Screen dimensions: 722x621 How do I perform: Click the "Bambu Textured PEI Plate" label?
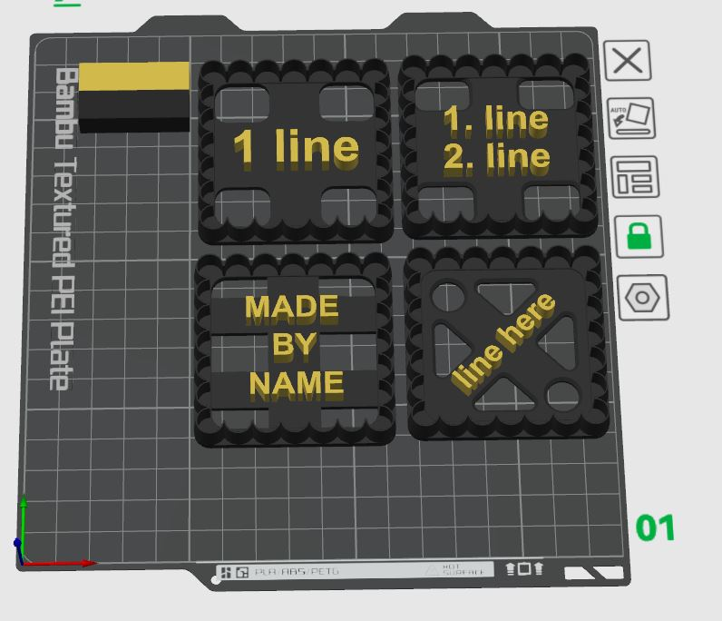point(63,229)
